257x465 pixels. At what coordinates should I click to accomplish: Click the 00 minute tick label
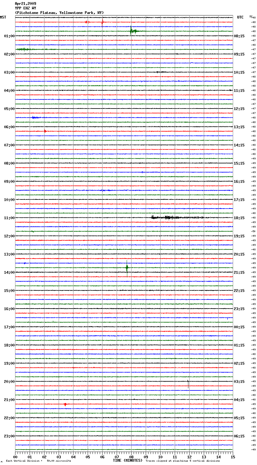coord(15,457)
